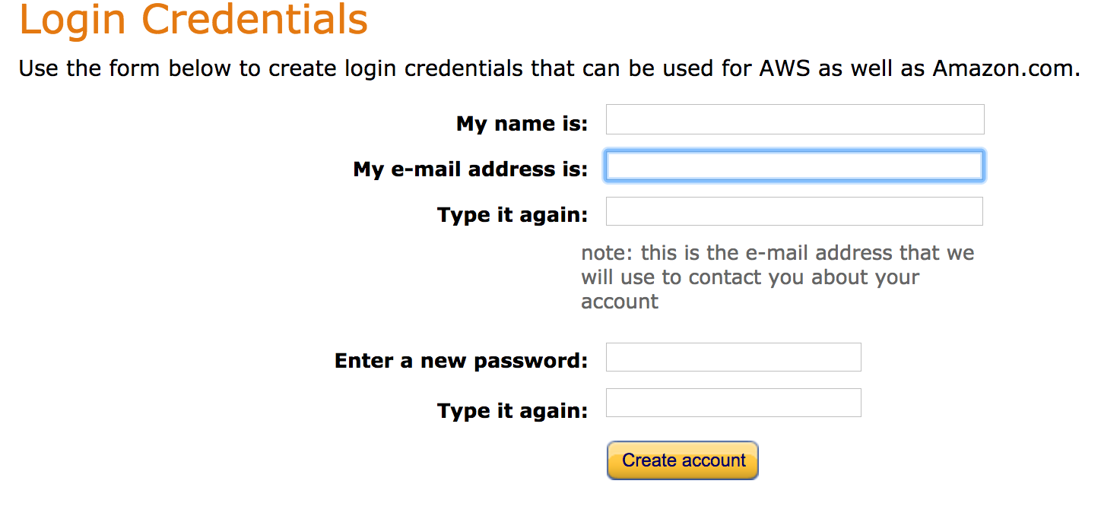The image size is (1101, 506).
Task: Click the "Enter a new password:" label
Action: tap(461, 360)
